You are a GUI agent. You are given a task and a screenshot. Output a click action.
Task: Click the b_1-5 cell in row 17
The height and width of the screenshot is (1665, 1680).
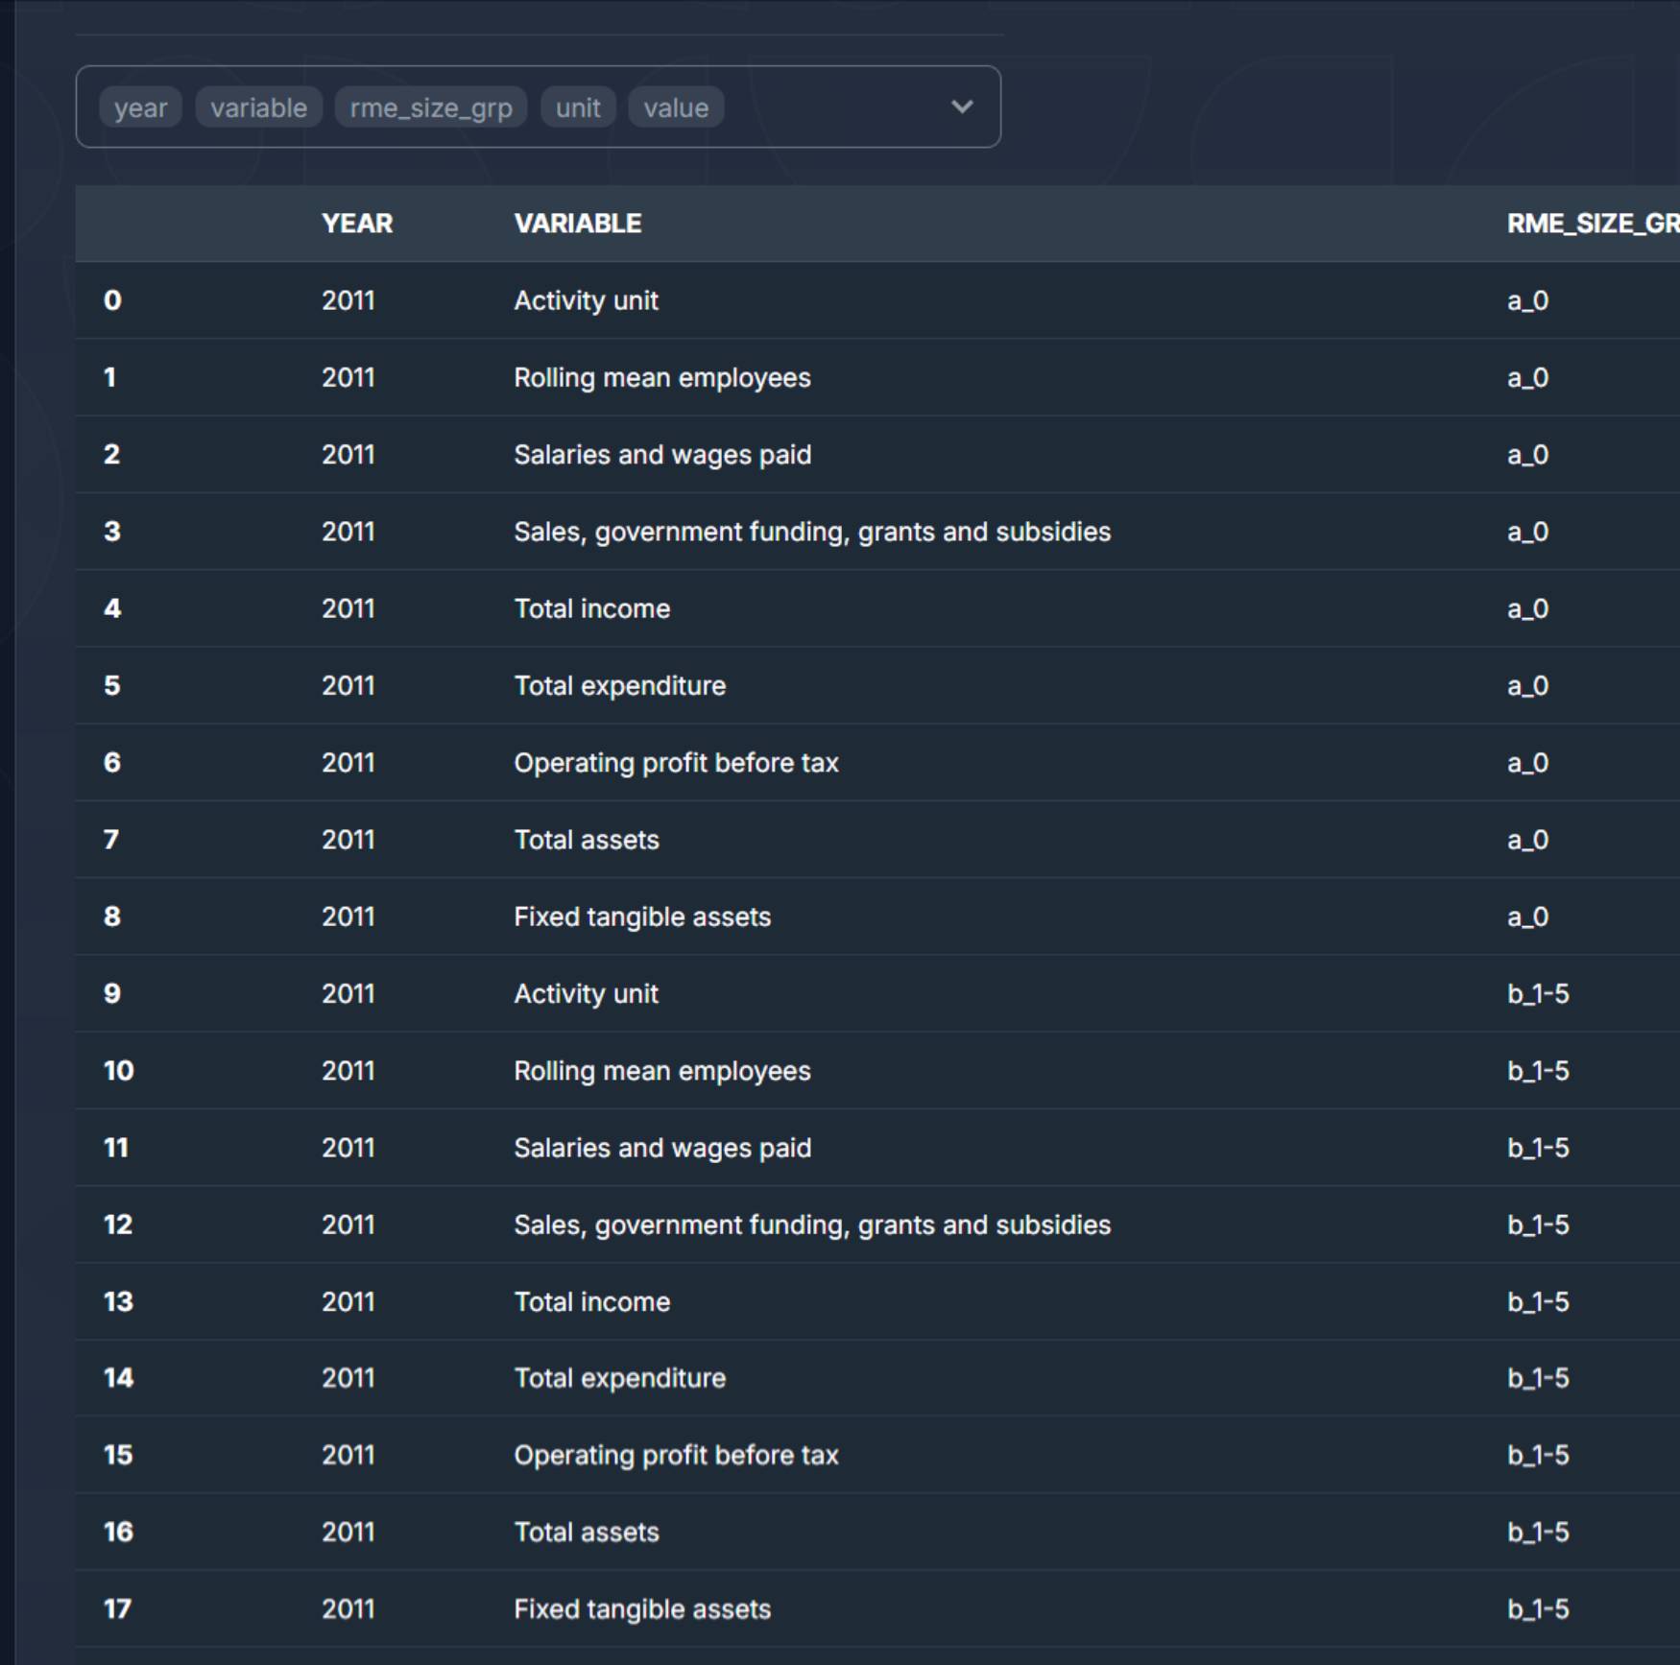[1538, 1609]
